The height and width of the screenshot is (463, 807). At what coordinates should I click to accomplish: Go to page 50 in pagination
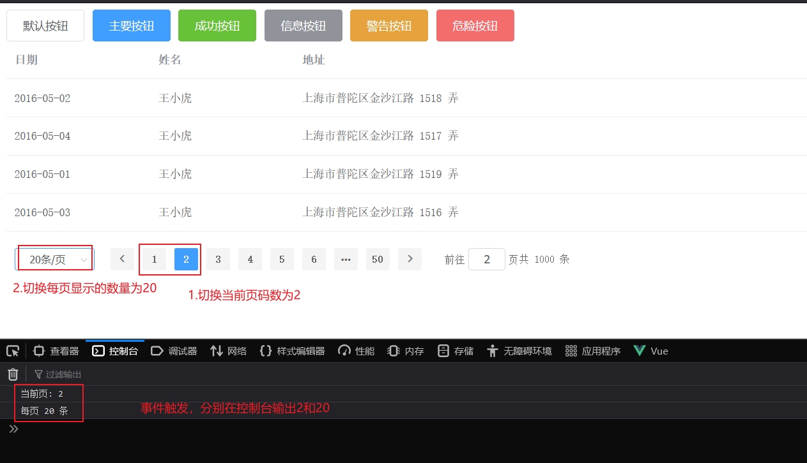[378, 260]
